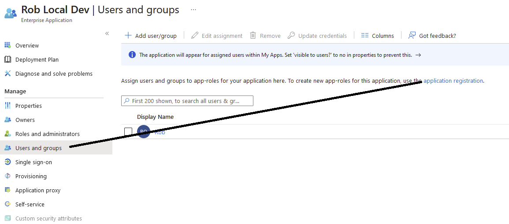Open the application registration link
The width and height of the screenshot is (509, 224).
click(x=453, y=81)
